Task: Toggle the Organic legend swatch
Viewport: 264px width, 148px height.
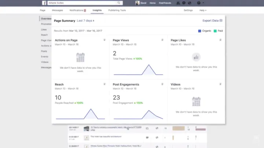Action: point(199,31)
